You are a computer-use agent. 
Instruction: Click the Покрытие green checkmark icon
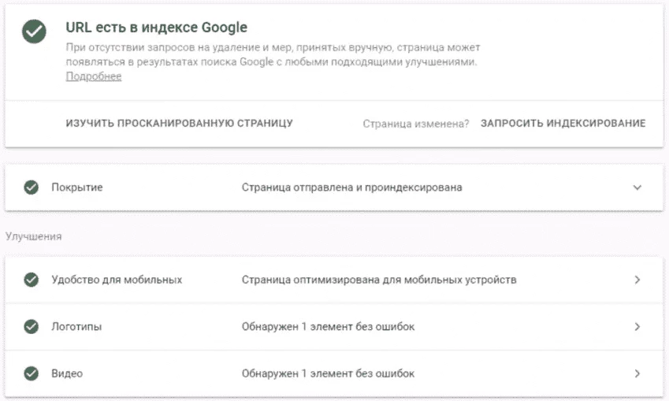pyautogui.click(x=32, y=188)
